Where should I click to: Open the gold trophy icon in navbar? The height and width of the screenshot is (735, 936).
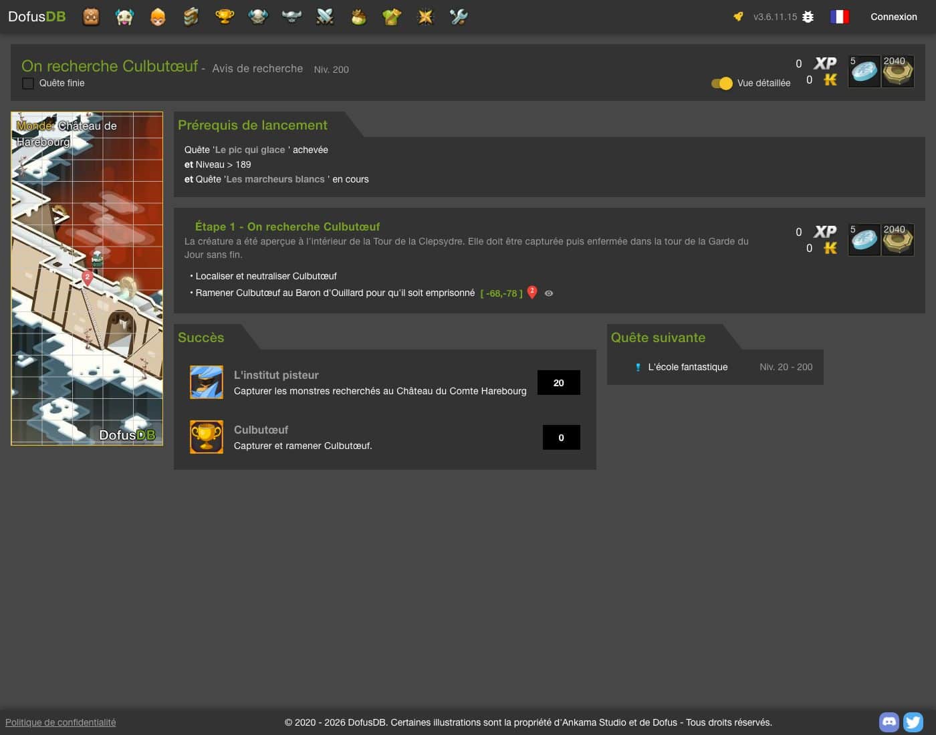(x=225, y=17)
